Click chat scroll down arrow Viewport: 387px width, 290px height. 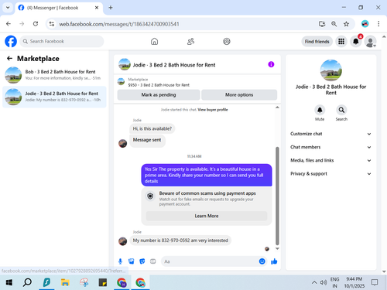click(x=277, y=249)
